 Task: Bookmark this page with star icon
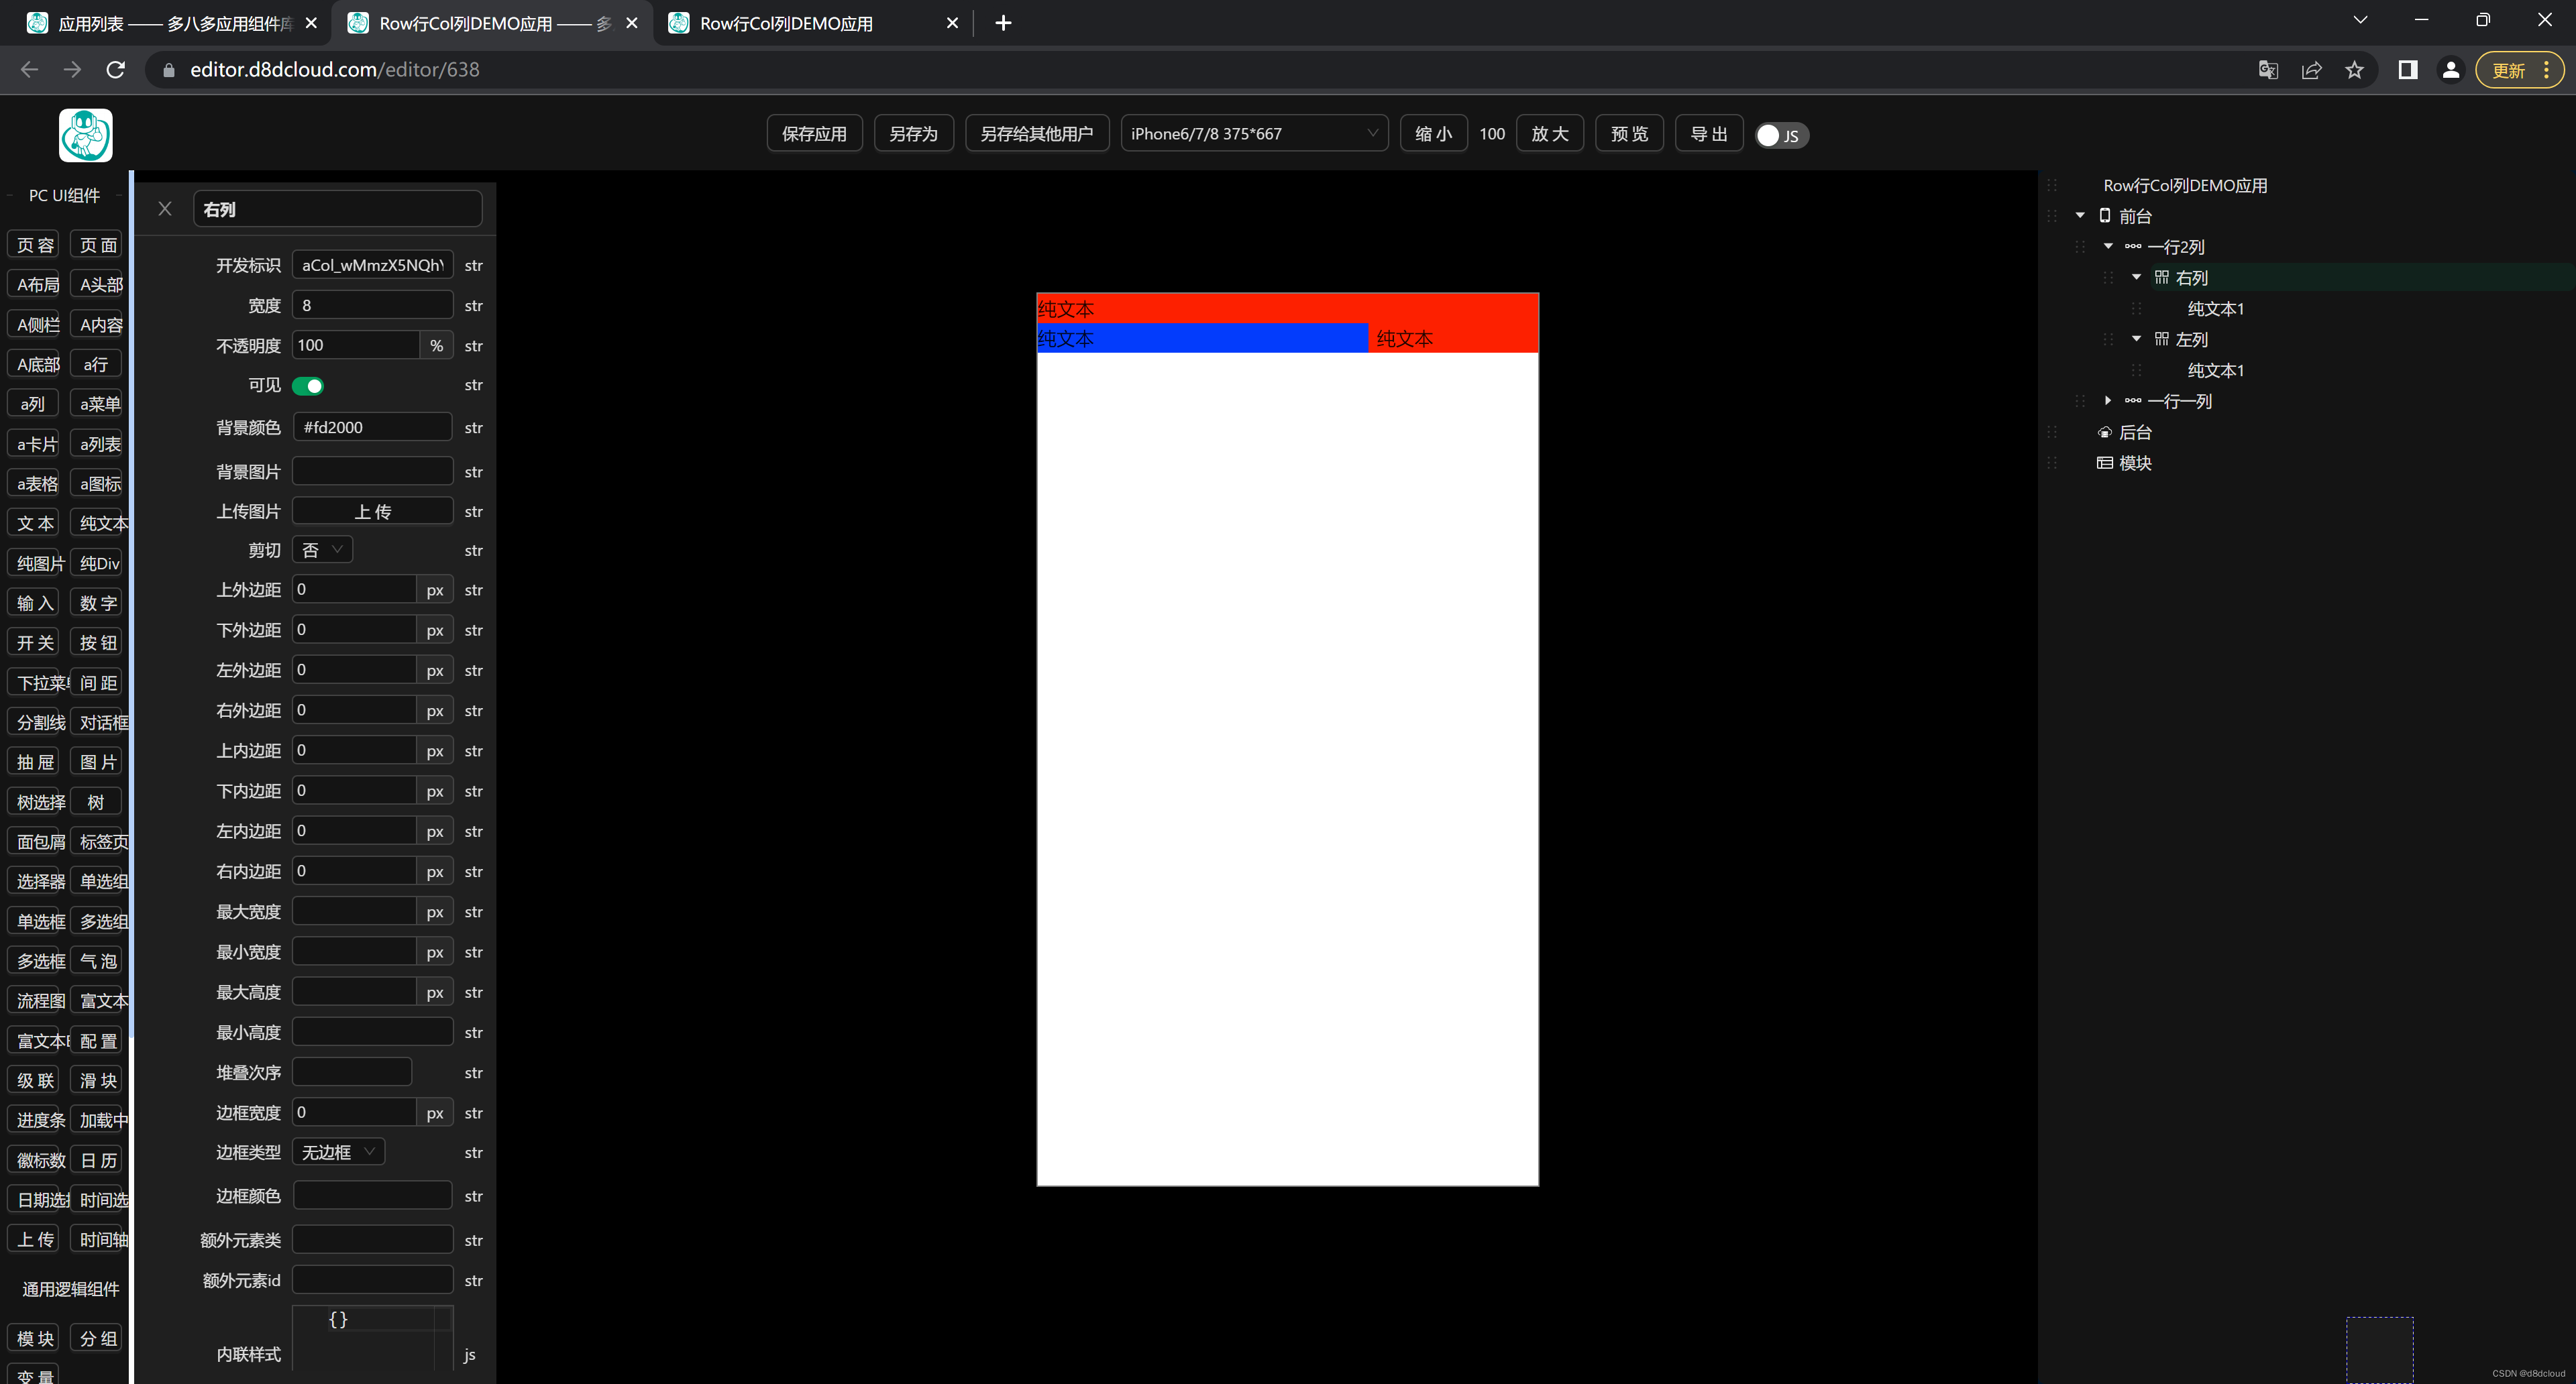pos(2354,70)
